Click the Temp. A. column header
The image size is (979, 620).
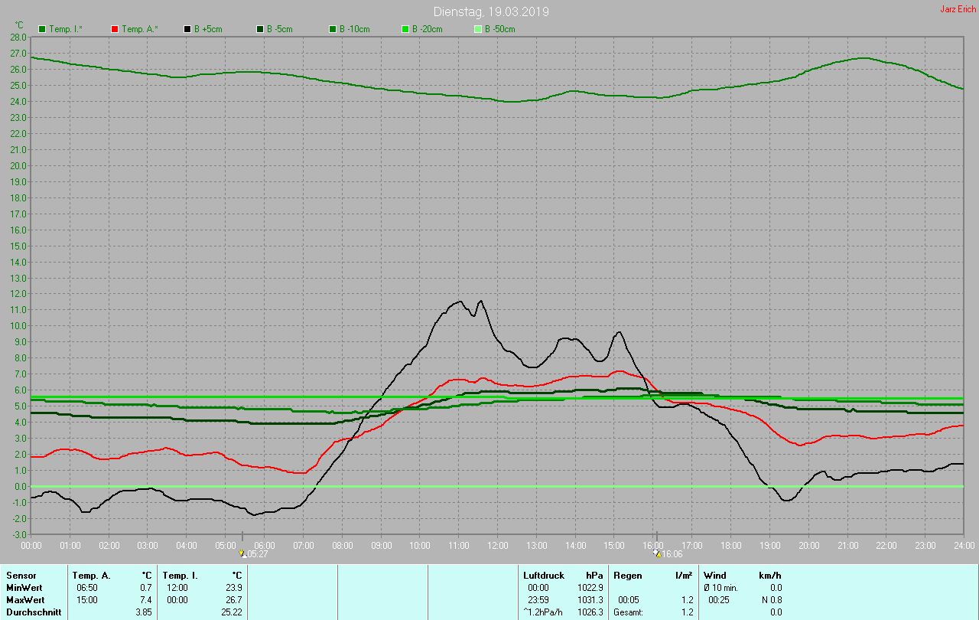(x=92, y=575)
